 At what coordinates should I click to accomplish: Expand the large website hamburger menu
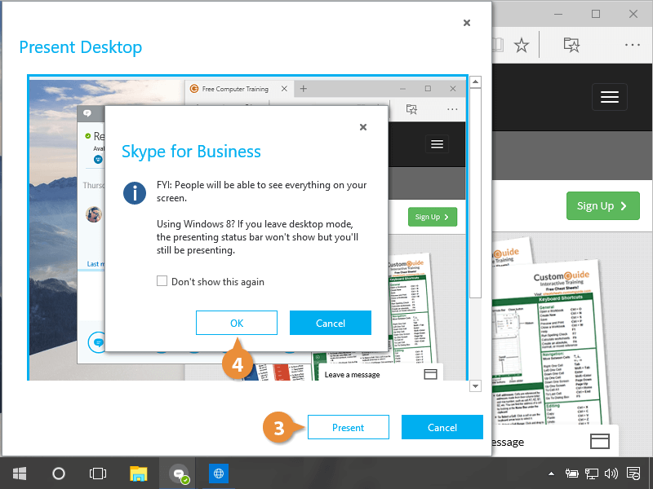pyautogui.click(x=610, y=97)
